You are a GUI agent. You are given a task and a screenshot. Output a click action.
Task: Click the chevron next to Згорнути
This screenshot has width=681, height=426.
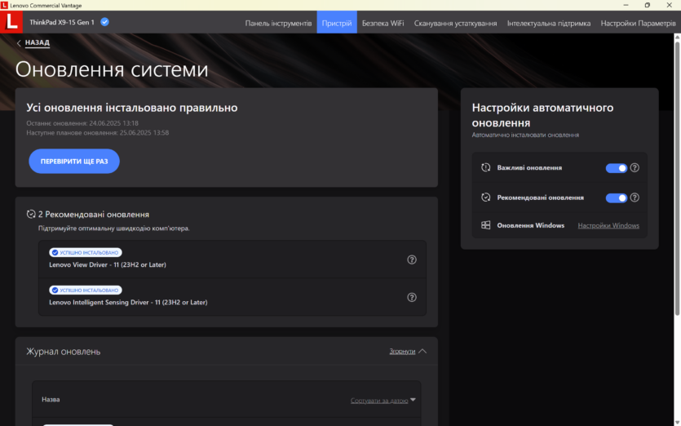pos(422,351)
